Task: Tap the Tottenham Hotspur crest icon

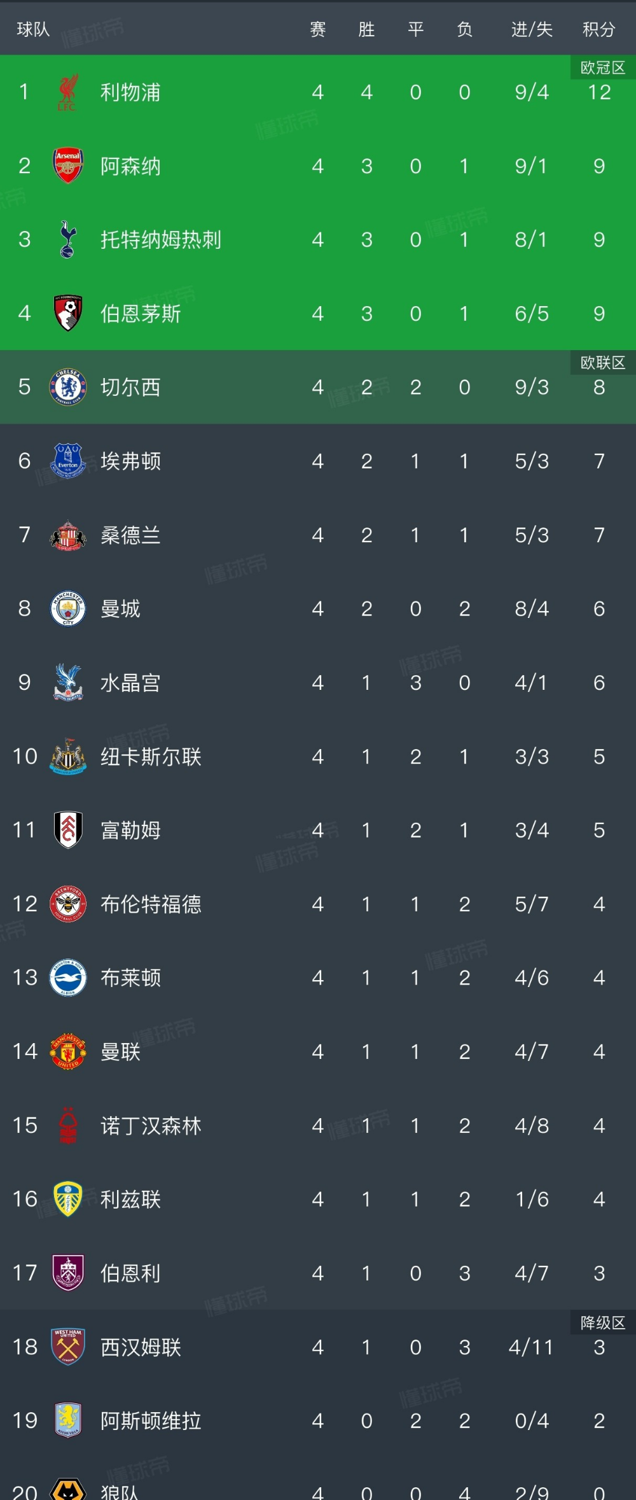Action: pos(67,240)
